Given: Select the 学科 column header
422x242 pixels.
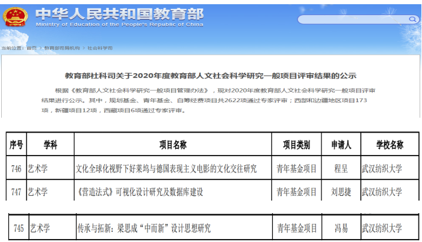Looking at the screenshot, I should click(50, 145).
